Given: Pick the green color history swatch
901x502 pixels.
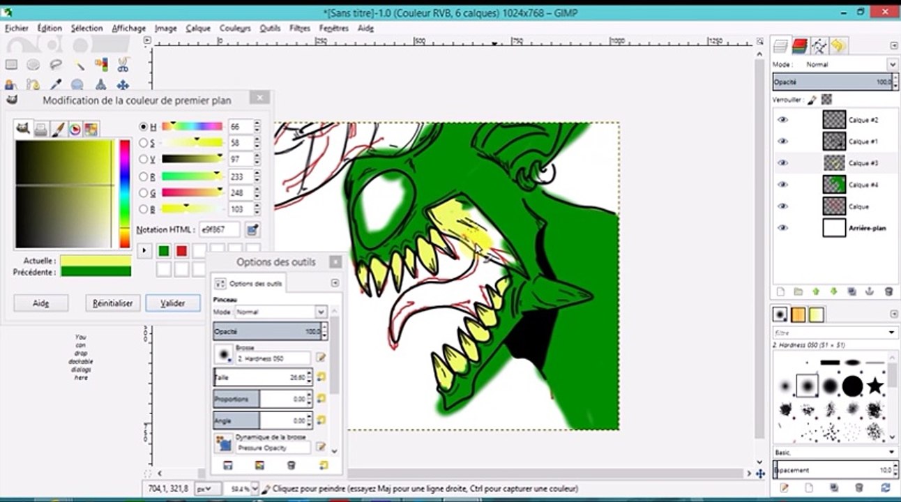Looking at the screenshot, I should (163, 250).
